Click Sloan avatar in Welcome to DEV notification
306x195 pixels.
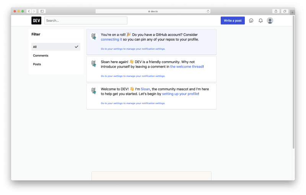point(94,91)
